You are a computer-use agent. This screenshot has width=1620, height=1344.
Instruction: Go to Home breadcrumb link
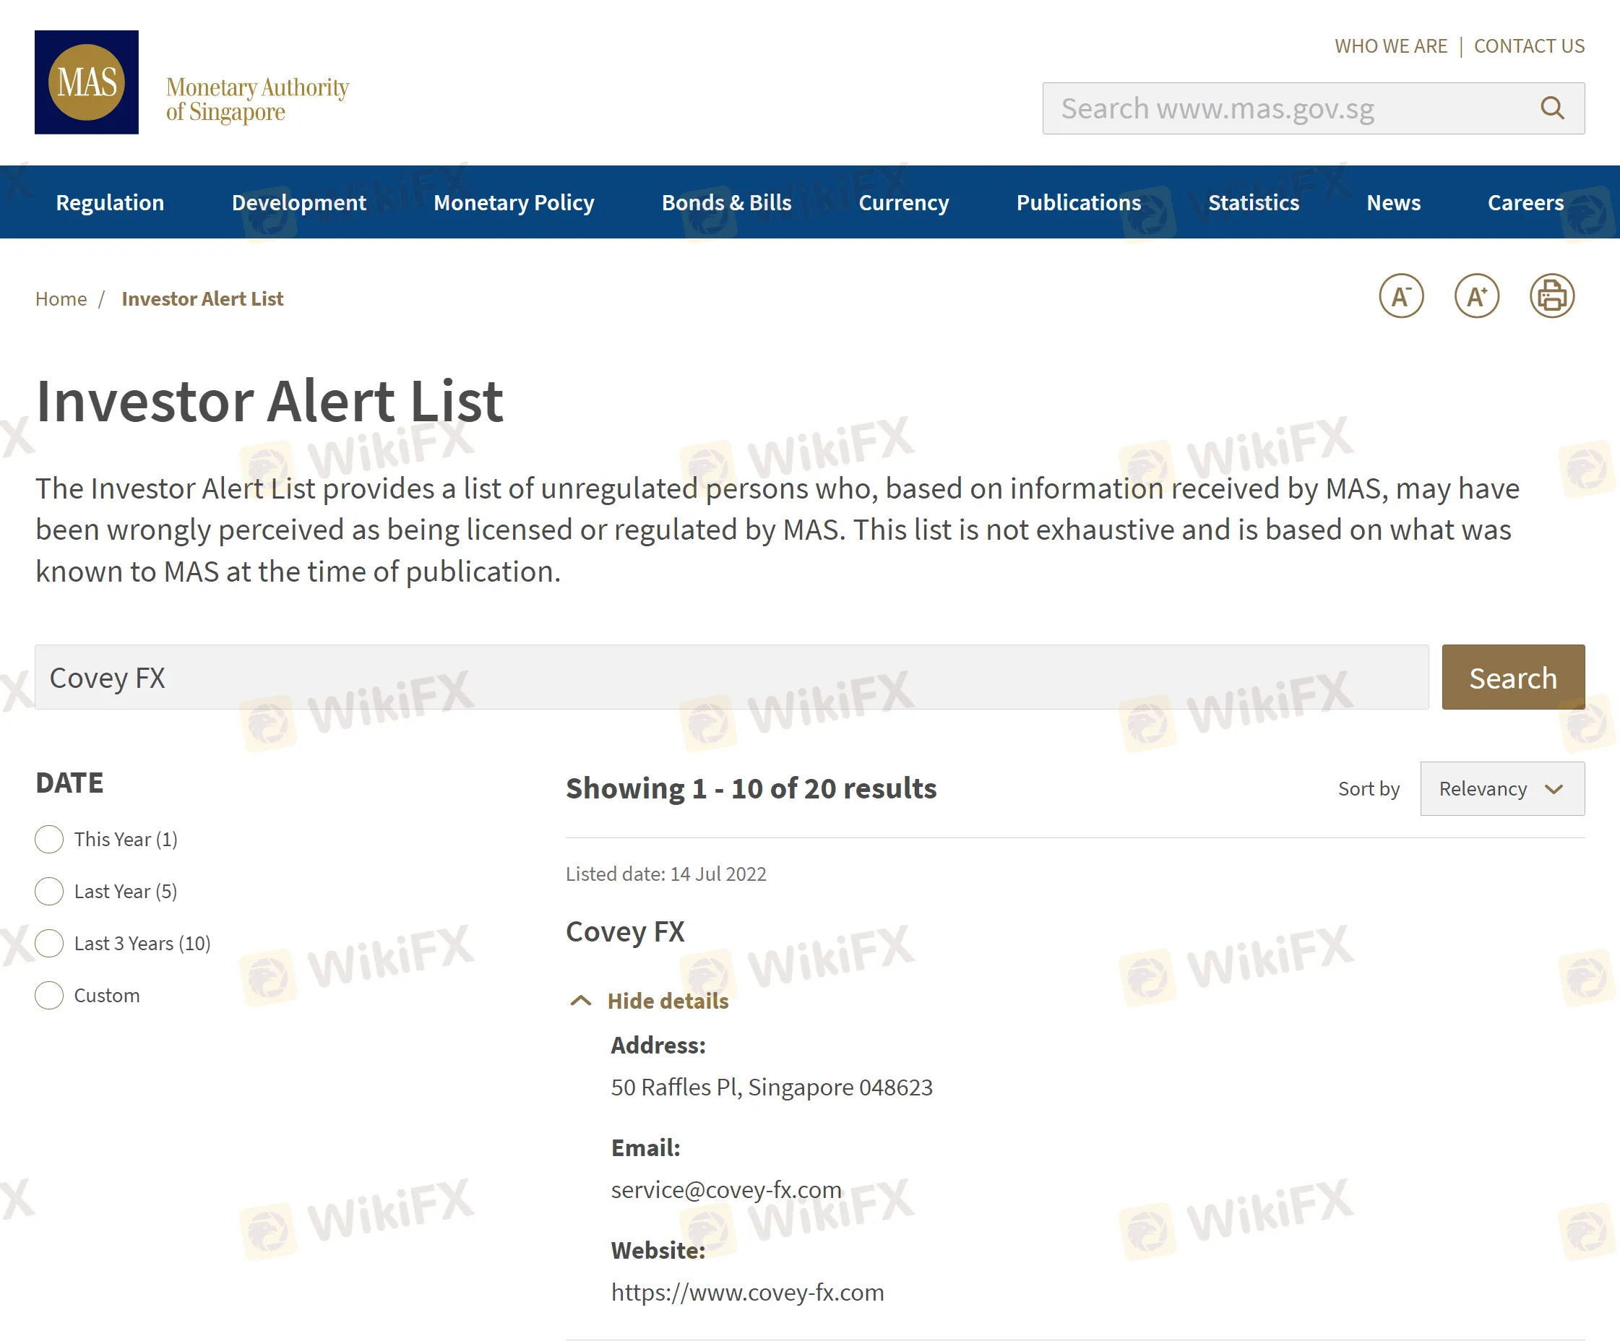tap(61, 298)
